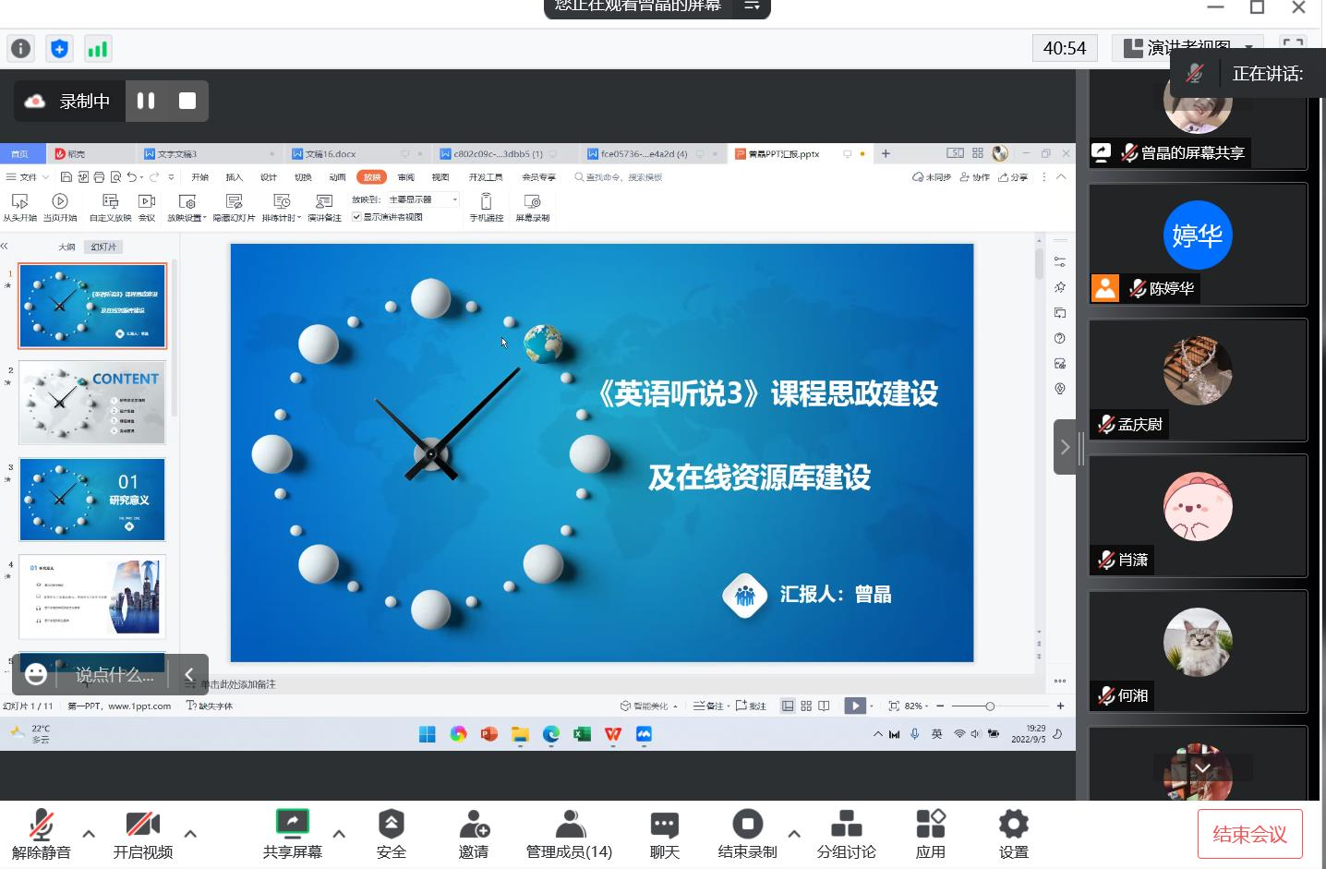1326x869 pixels.
Task: Open Manage Members (管理成员) panel
Action: coord(569,824)
